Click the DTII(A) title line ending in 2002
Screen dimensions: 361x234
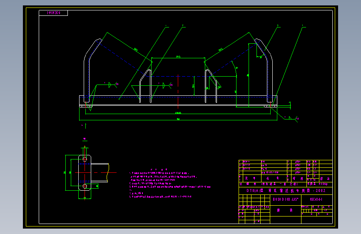(x=286, y=191)
